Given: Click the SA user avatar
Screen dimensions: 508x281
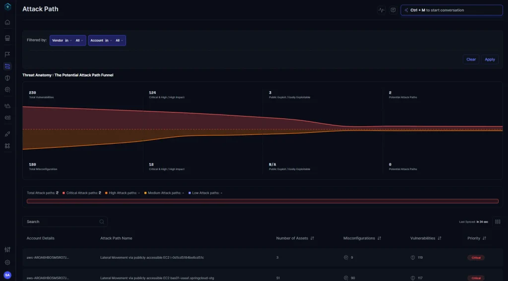Looking at the screenshot, I should 7,275.
